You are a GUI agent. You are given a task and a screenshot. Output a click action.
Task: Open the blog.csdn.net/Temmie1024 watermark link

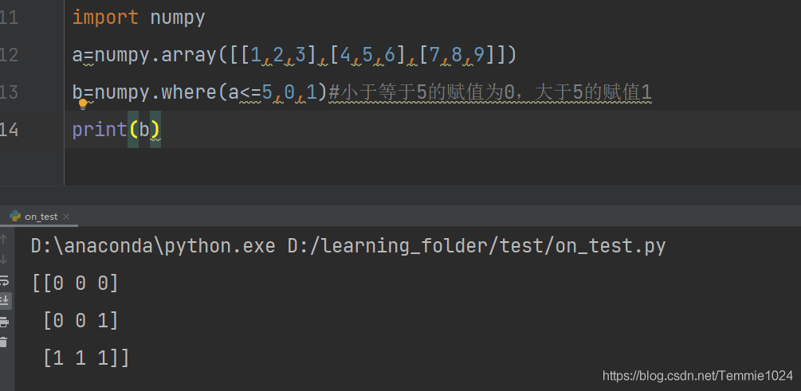(x=697, y=376)
